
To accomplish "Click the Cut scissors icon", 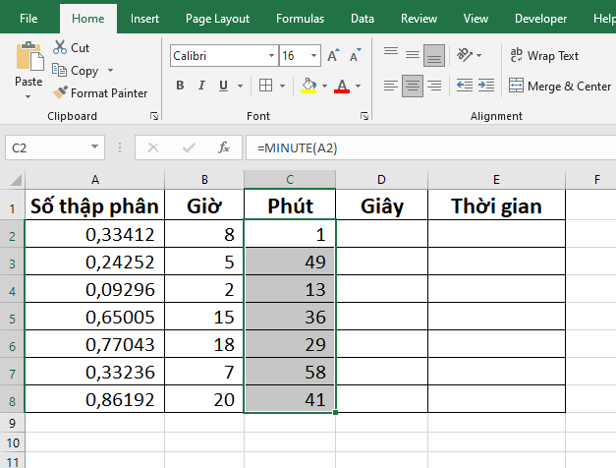I will [59, 47].
